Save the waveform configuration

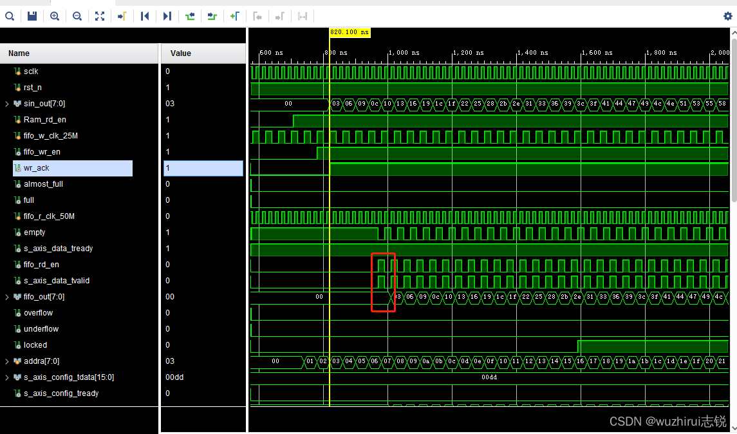tap(32, 17)
